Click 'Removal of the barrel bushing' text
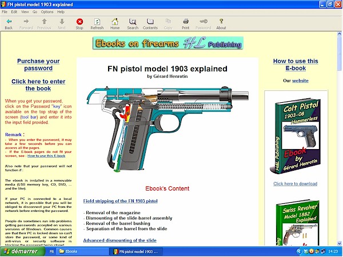This screenshot has width=343, height=257. pyautogui.click(x=118, y=223)
